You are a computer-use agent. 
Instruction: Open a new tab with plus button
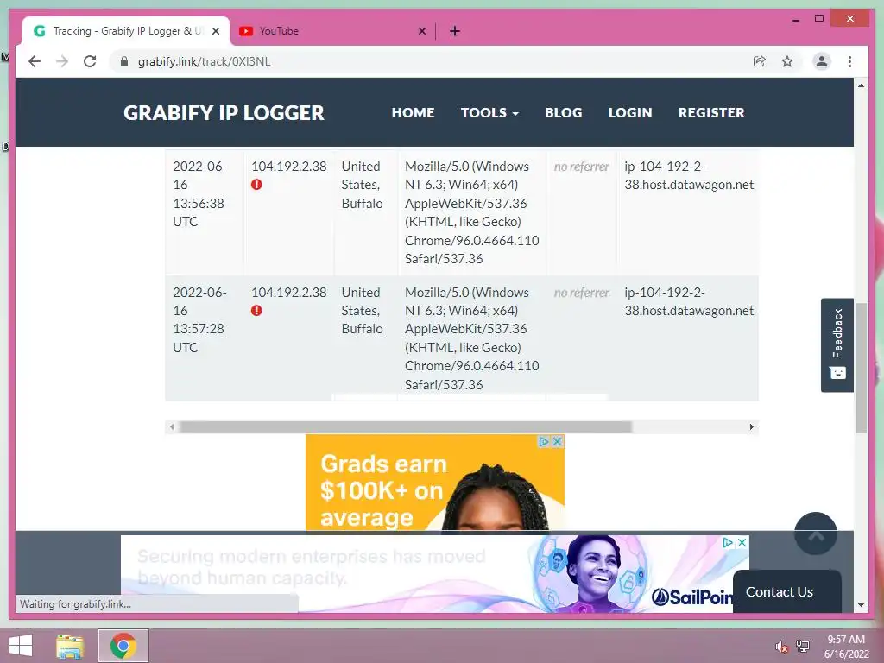pos(455,31)
